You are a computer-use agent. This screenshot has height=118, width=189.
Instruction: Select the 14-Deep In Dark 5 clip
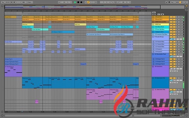(63, 32)
